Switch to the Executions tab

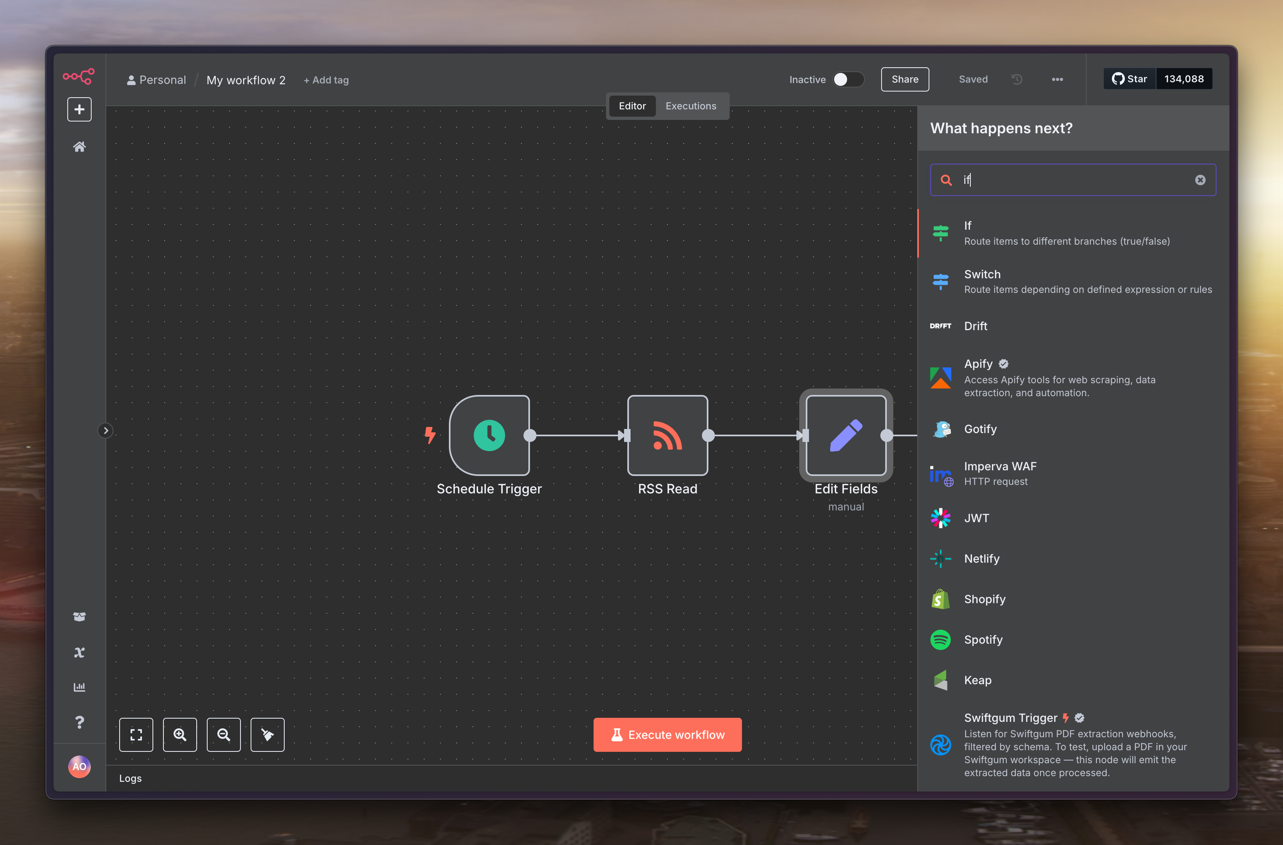coord(690,106)
